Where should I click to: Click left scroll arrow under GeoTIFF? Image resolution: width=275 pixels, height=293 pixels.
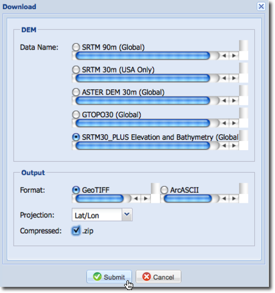click(136, 198)
